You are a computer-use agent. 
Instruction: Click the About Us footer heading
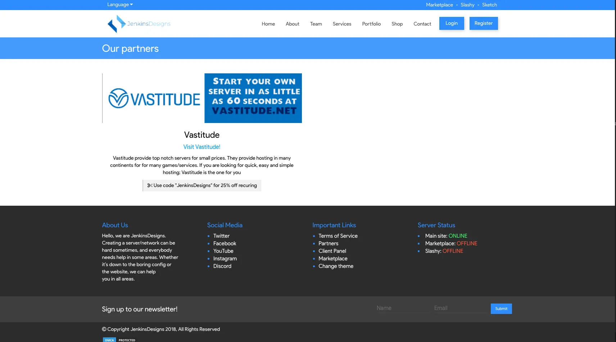(115, 225)
